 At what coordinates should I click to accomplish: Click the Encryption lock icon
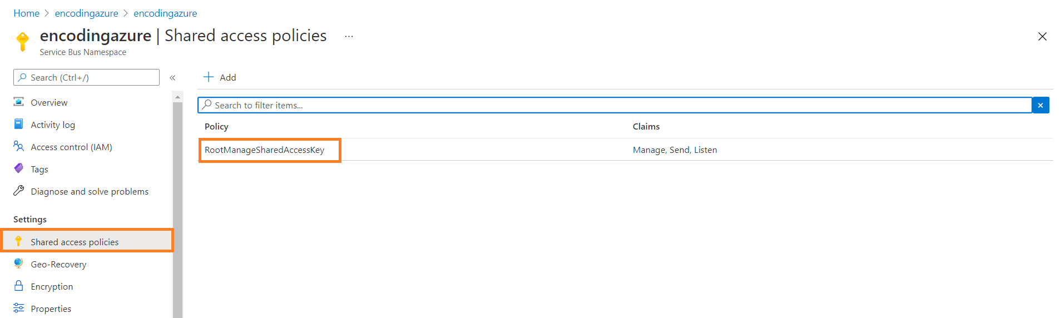click(x=19, y=286)
